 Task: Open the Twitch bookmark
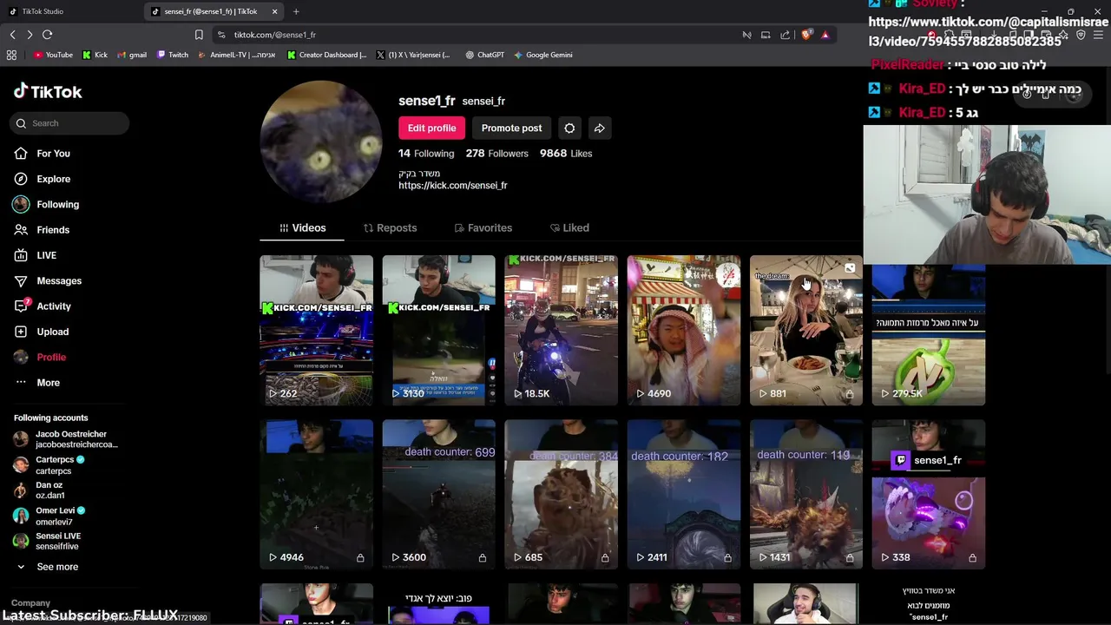[x=172, y=55]
